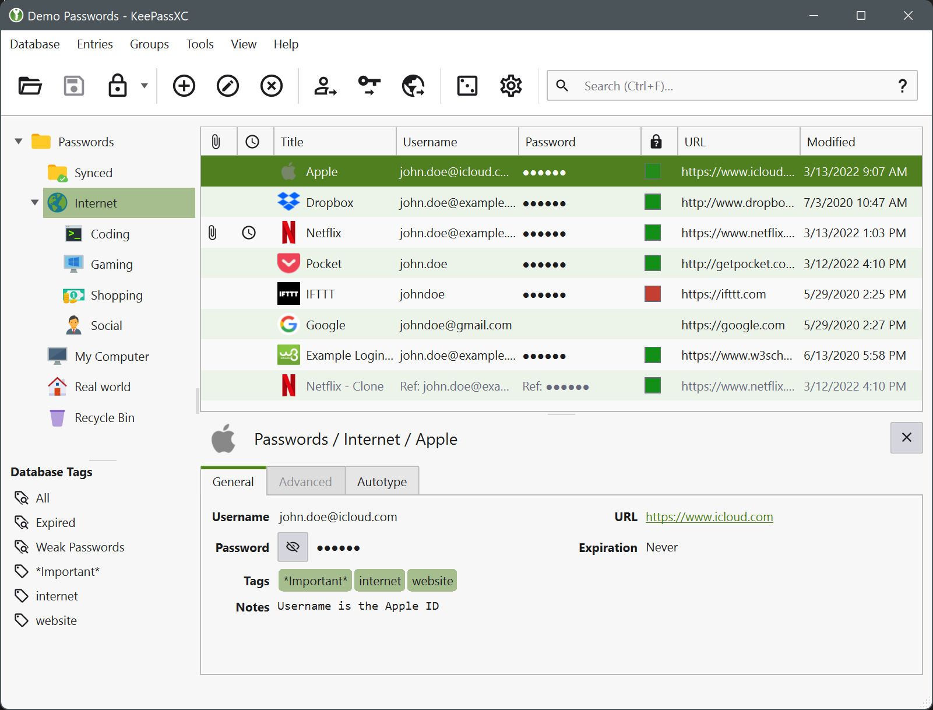Screen dimensions: 933x710
Task: Open the password generator
Action: pyautogui.click(x=466, y=86)
